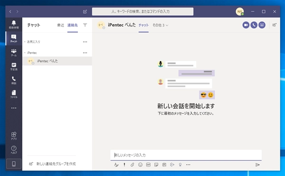Expand the その他 3 tab dropdown

pyautogui.click(x=161, y=25)
